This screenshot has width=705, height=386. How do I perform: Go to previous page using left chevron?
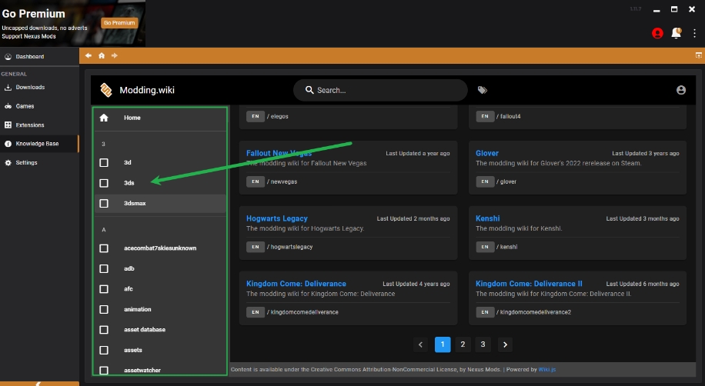421,344
